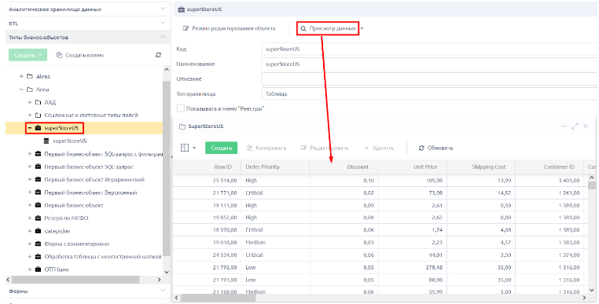Screen dimensions: 599x304
Task: Sort by the Discount column header
Action: (x=344, y=167)
